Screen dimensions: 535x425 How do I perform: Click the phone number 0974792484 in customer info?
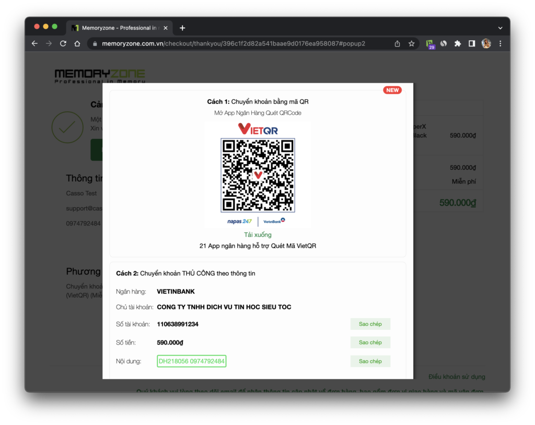(x=83, y=223)
